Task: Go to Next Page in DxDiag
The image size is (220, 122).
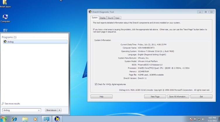Action: [155, 97]
